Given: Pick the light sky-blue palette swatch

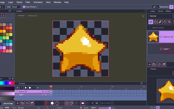Looking at the screenshot, I should pos(11,44).
